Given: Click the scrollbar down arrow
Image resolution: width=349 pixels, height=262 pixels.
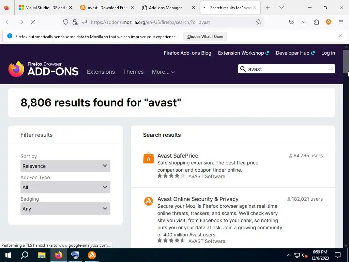Looking at the screenshot, I should click(x=346, y=246).
